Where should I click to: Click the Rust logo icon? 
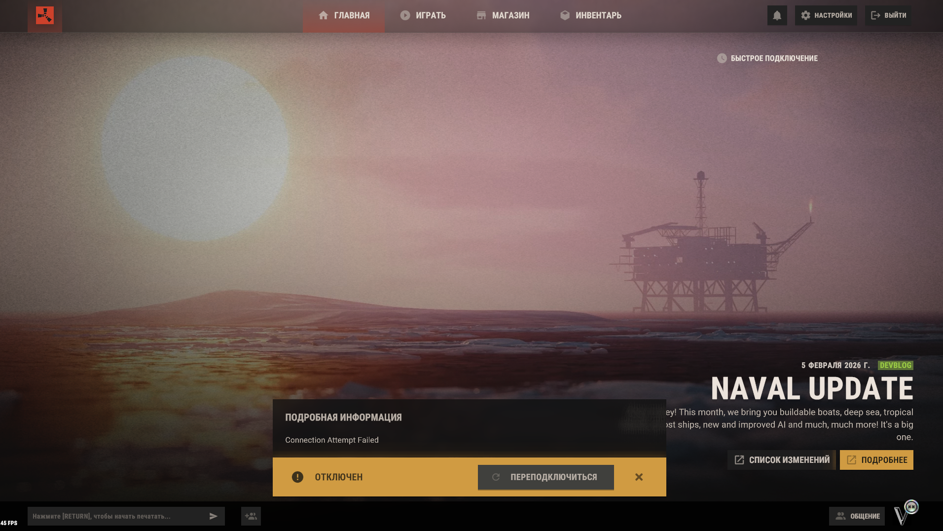[x=45, y=15]
